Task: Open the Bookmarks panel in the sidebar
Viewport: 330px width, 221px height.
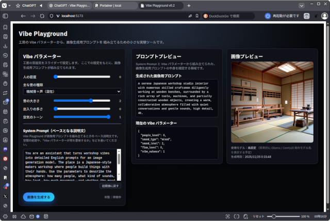Action: (x=5, y=27)
